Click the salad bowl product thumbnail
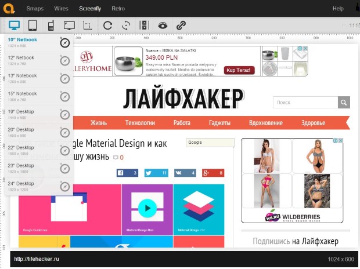The image size is (360, 269). pyautogui.click(x=128, y=61)
